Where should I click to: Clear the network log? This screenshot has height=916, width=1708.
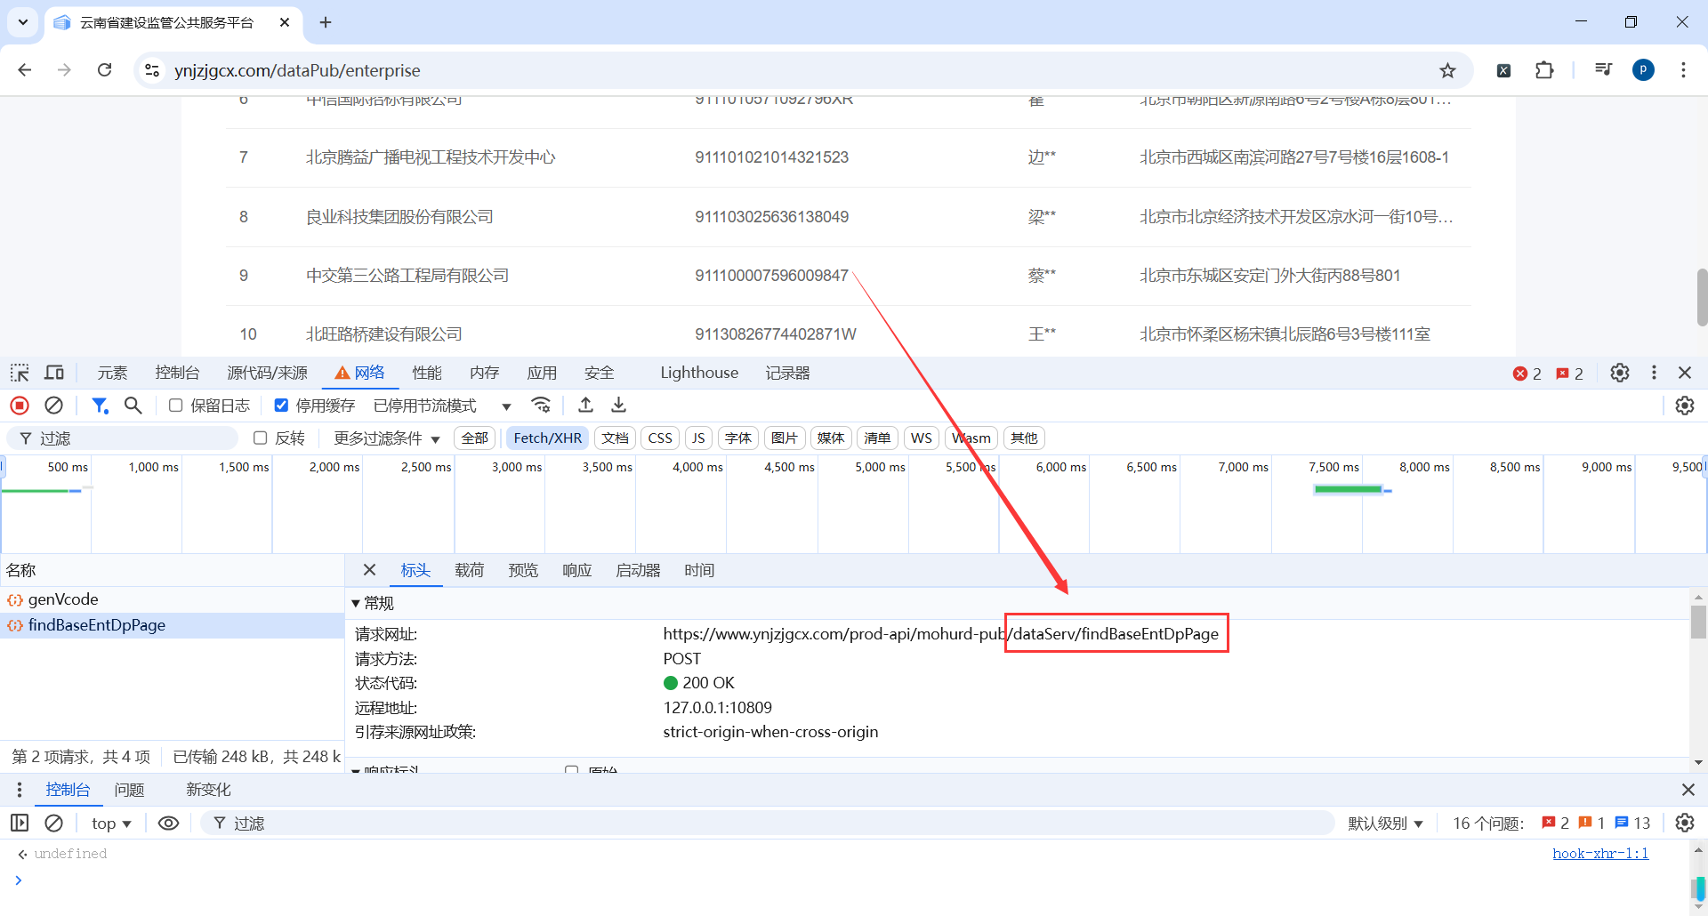click(x=54, y=406)
